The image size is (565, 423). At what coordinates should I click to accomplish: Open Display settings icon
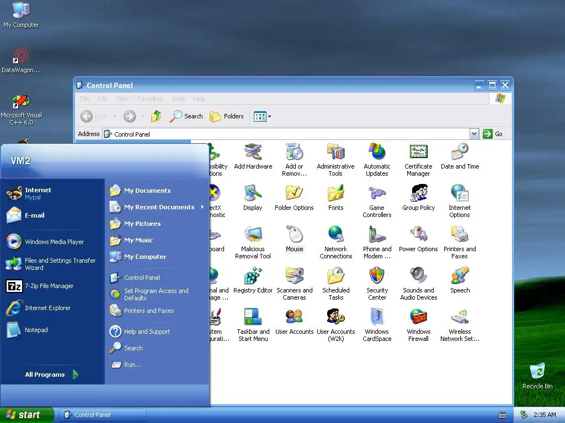point(253,198)
